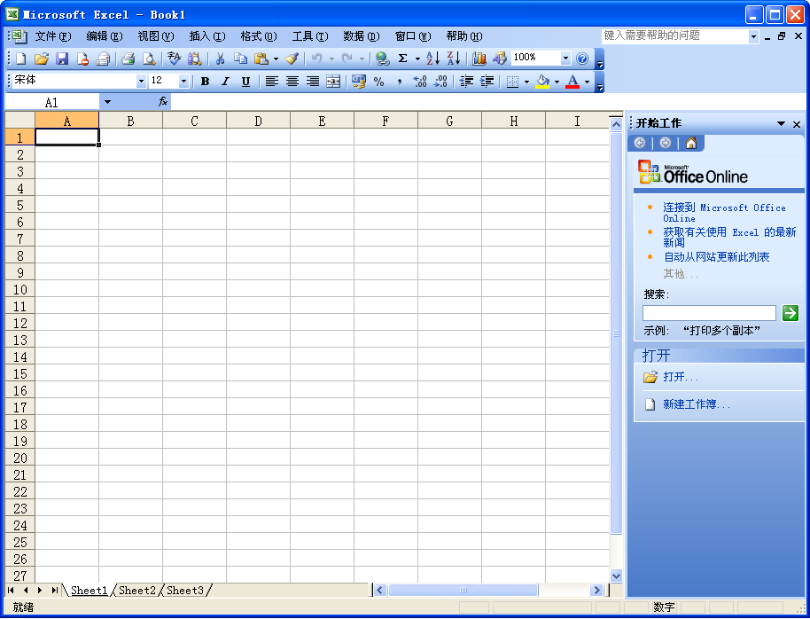Apply Percent style formatting

click(378, 82)
